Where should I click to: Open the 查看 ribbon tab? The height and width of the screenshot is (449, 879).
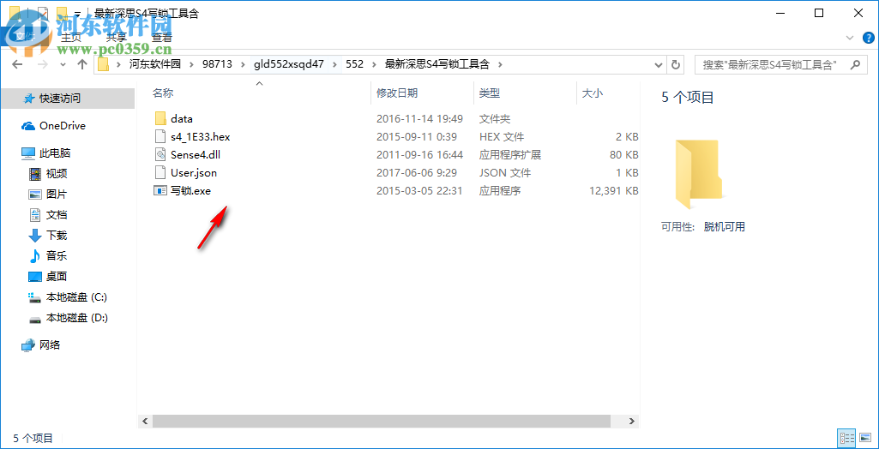162,38
